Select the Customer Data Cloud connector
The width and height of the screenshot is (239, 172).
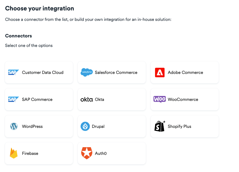(x=39, y=72)
